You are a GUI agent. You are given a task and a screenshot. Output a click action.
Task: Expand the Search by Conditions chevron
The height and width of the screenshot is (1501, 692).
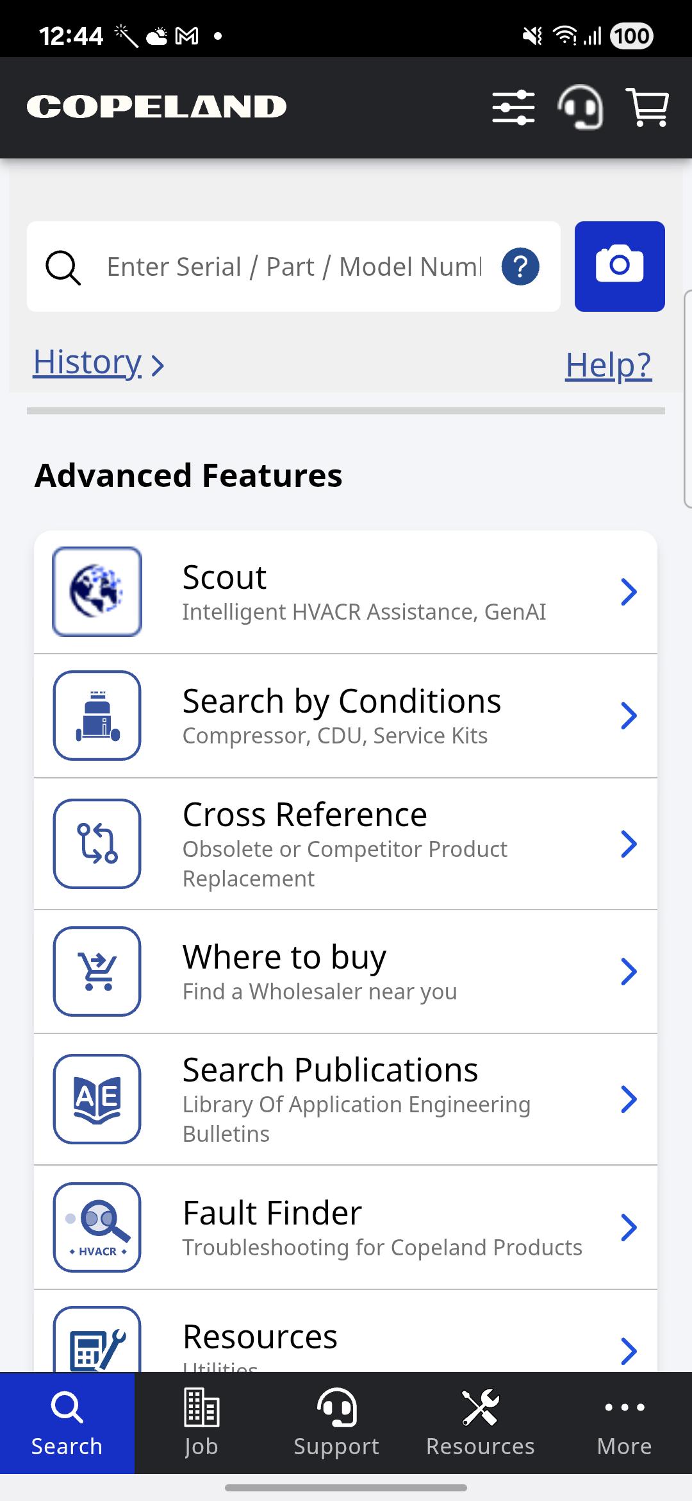(629, 716)
